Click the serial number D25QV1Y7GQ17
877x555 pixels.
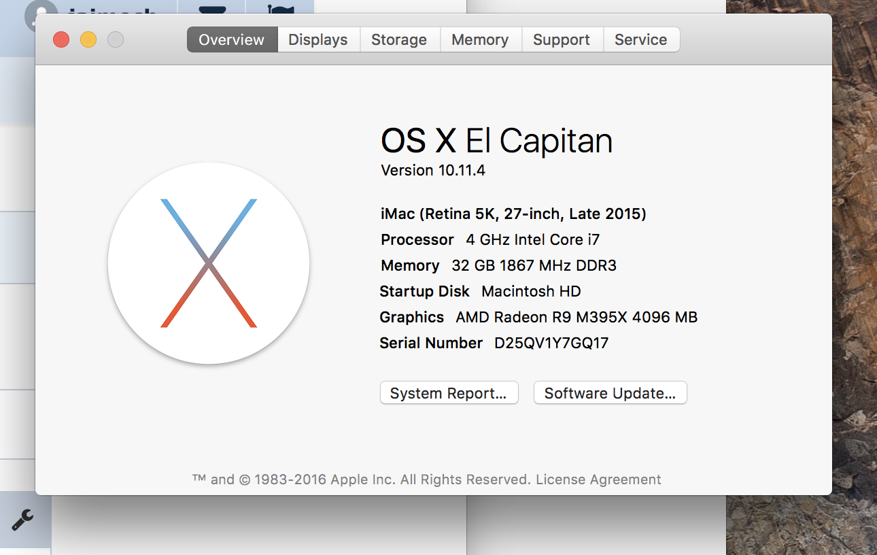(x=551, y=343)
